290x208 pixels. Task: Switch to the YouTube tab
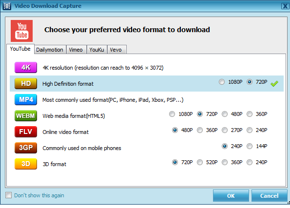click(20, 49)
